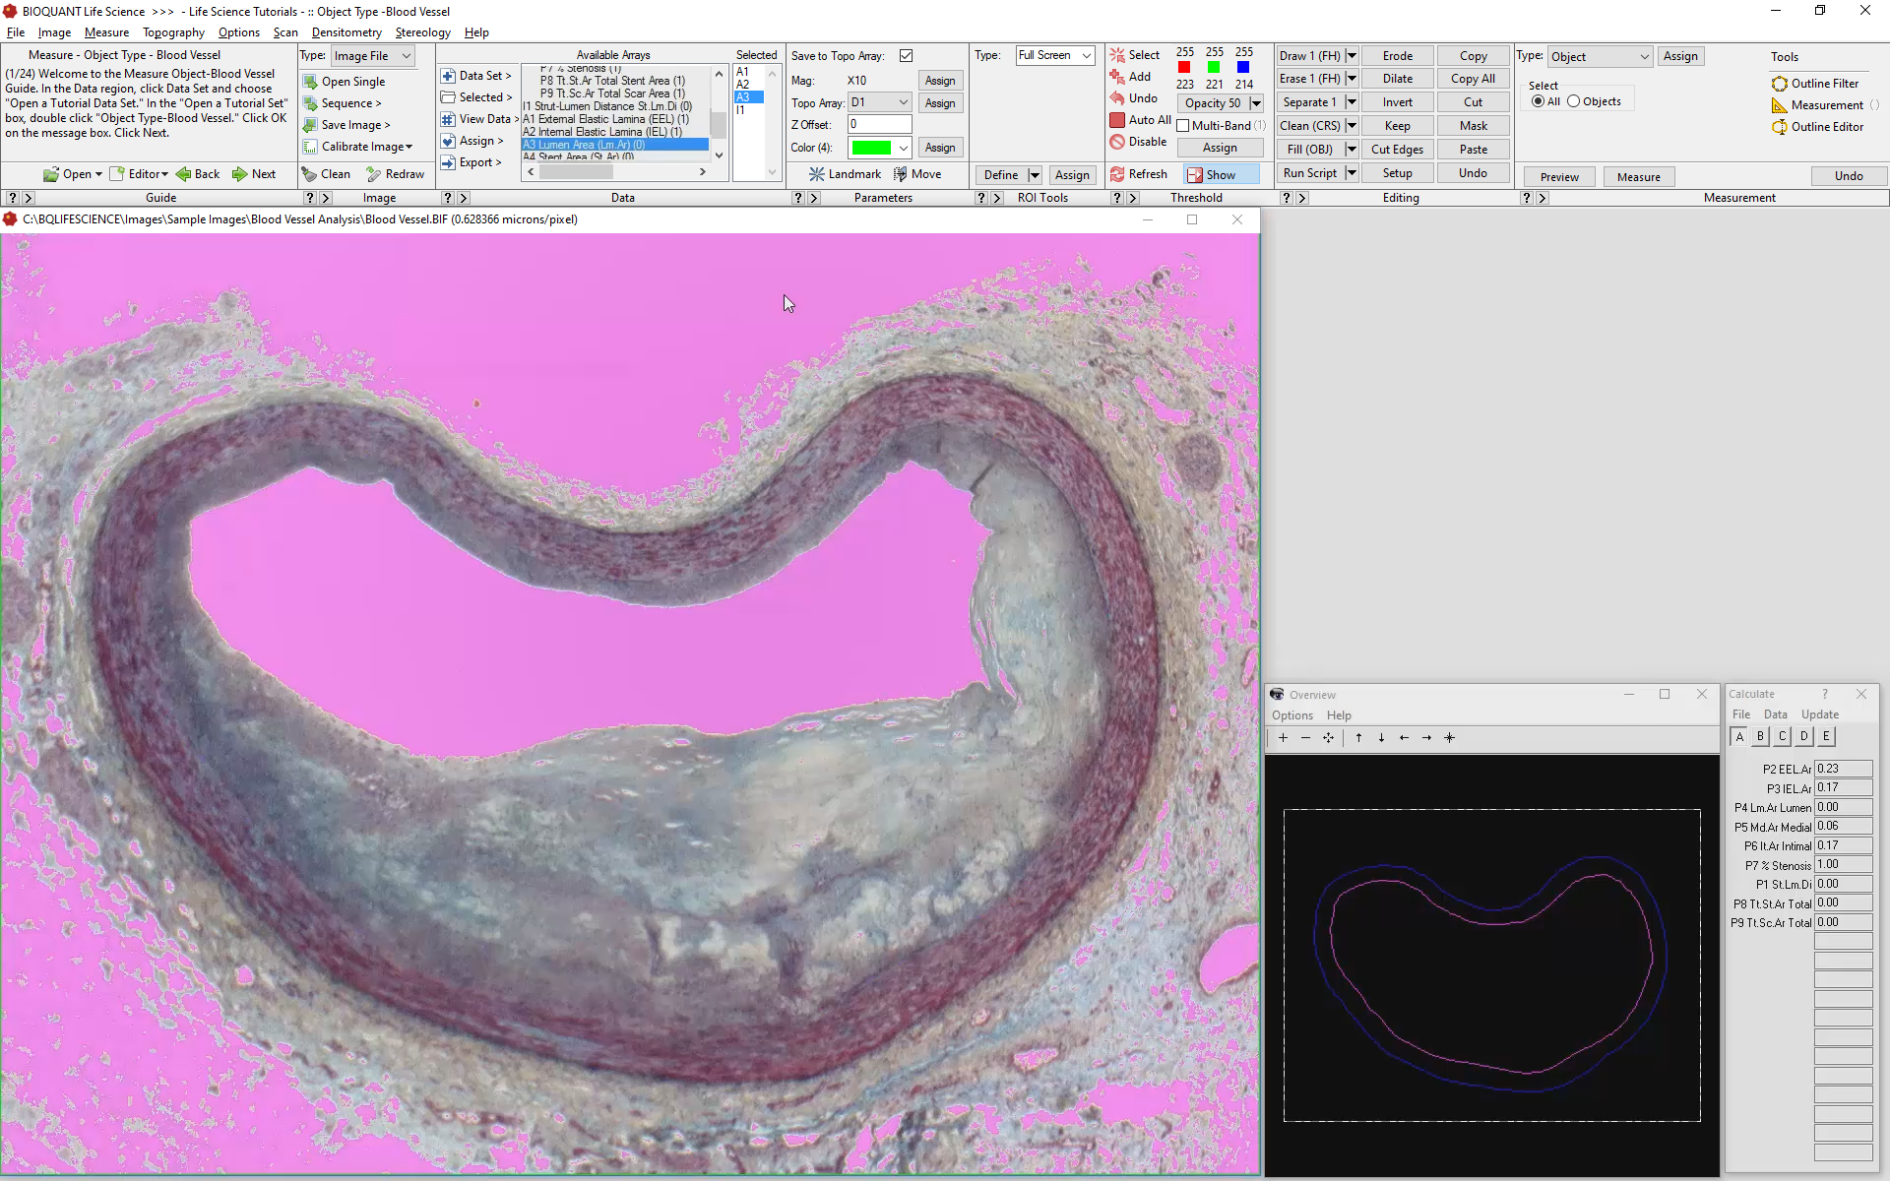Image resolution: width=1890 pixels, height=1181 pixels.
Task: Click the Copy All button
Action: (1473, 79)
